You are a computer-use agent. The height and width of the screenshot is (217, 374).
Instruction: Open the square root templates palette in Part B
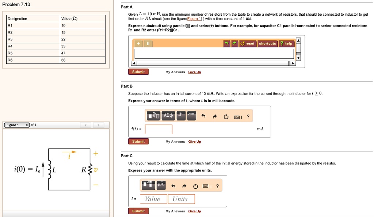click(x=154, y=116)
